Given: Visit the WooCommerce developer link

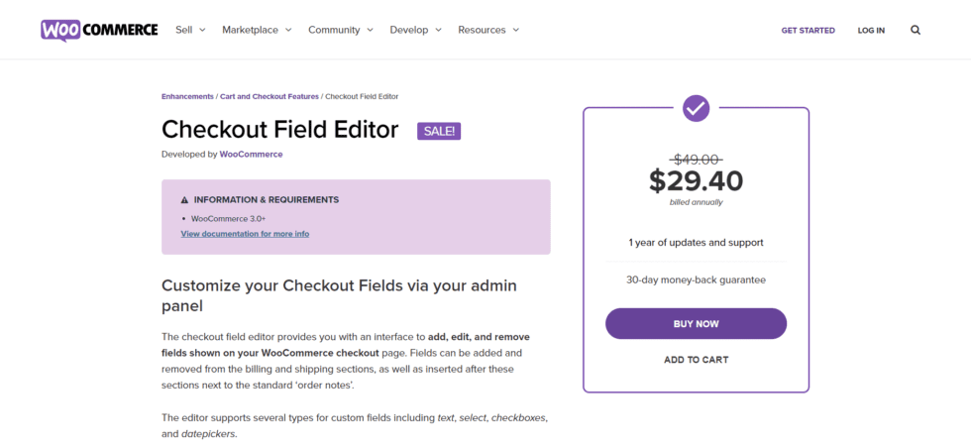Looking at the screenshot, I should (251, 155).
